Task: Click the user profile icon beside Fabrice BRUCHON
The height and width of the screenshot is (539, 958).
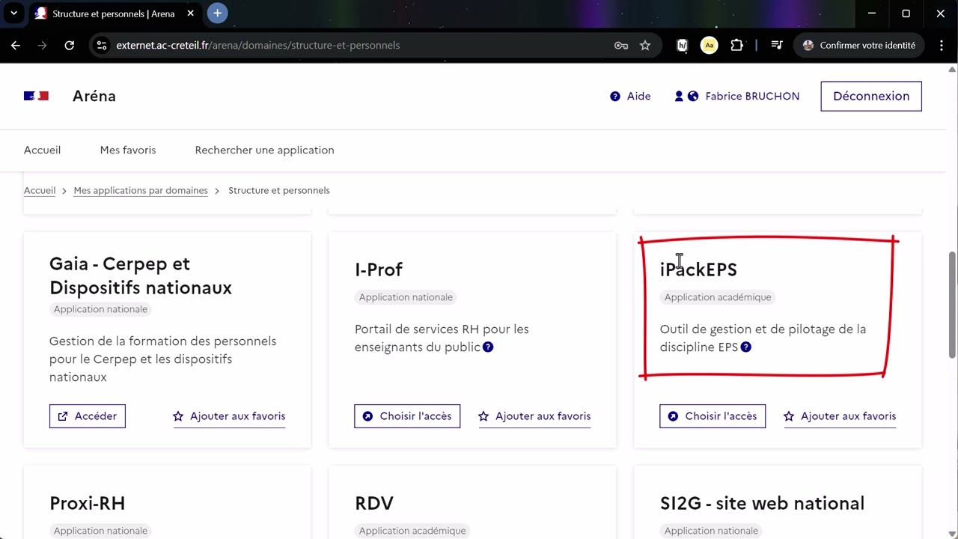Action: [x=679, y=96]
